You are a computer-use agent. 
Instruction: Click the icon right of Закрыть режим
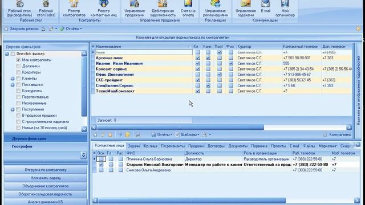(43, 29)
